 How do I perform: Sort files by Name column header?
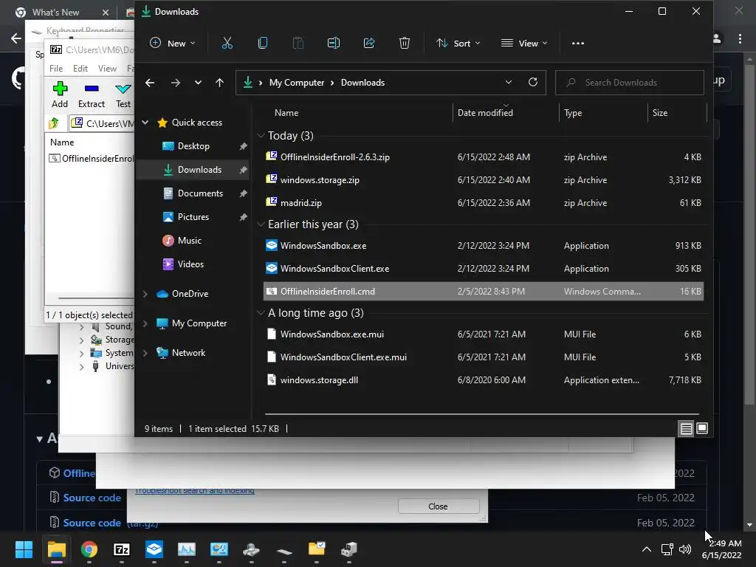(286, 113)
